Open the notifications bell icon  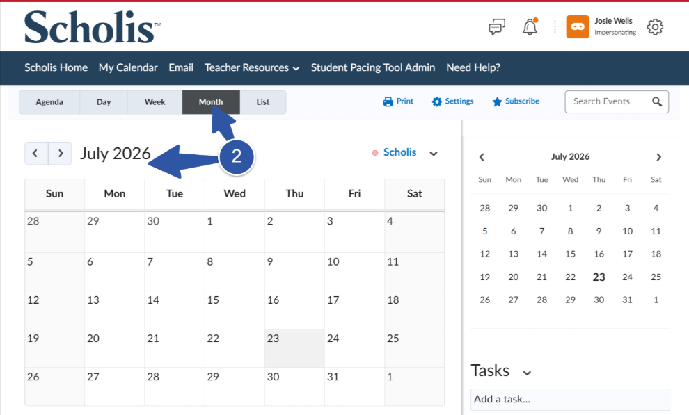pos(530,26)
